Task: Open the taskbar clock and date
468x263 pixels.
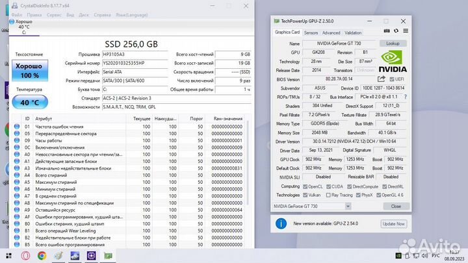Action: (x=454, y=256)
